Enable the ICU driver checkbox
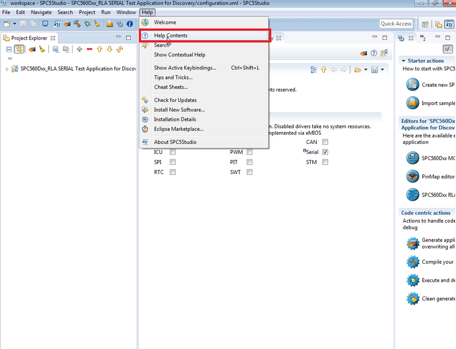The height and width of the screenshot is (349, 456). click(173, 152)
